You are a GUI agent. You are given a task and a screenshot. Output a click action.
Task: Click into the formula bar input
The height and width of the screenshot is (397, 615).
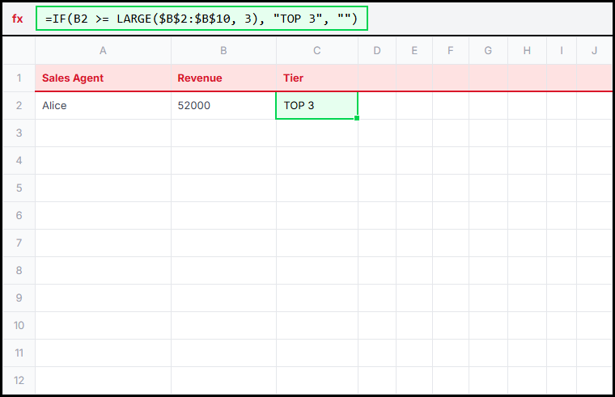pyautogui.click(x=201, y=19)
